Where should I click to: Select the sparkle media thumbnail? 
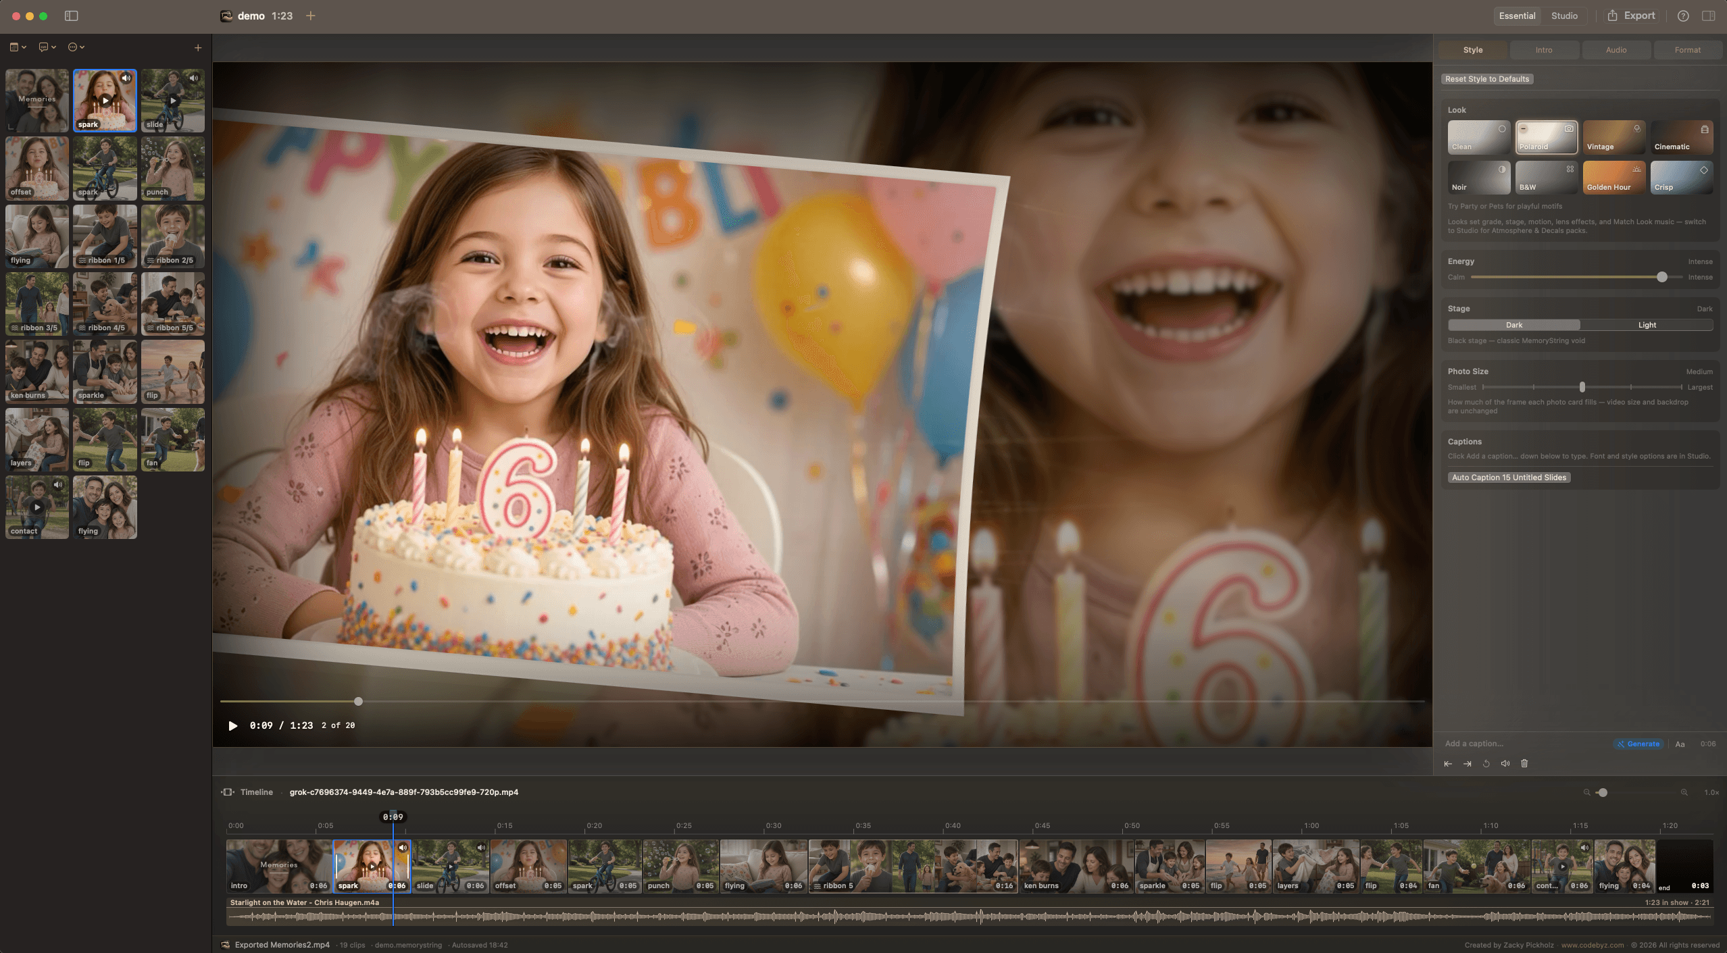point(105,372)
